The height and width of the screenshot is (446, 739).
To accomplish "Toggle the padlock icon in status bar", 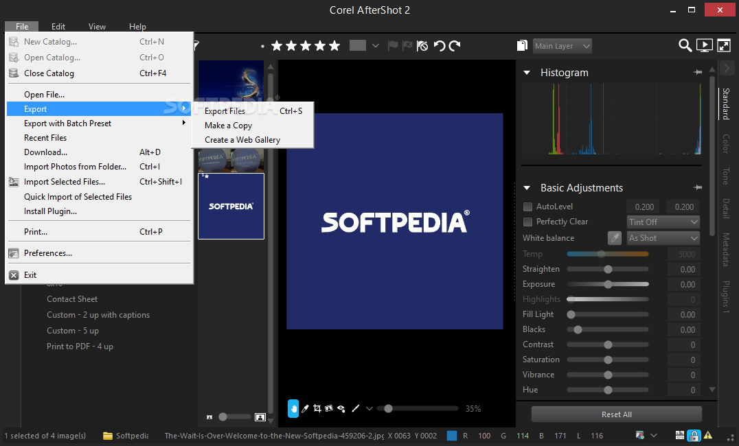I will pos(693,436).
